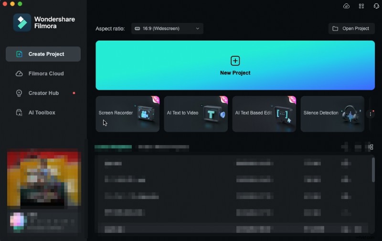382x241 pixels.
Task: Go to Creator Hub in sidebar
Action: click(43, 93)
